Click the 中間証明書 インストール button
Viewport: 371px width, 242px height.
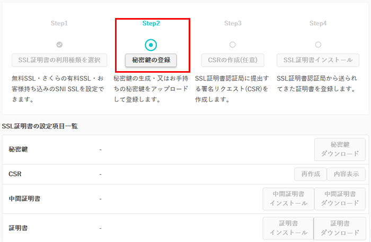(288, 198)
